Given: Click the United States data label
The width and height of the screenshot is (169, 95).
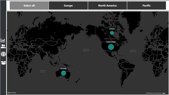Looking at the screenshot, I should (x=111, y=42).
